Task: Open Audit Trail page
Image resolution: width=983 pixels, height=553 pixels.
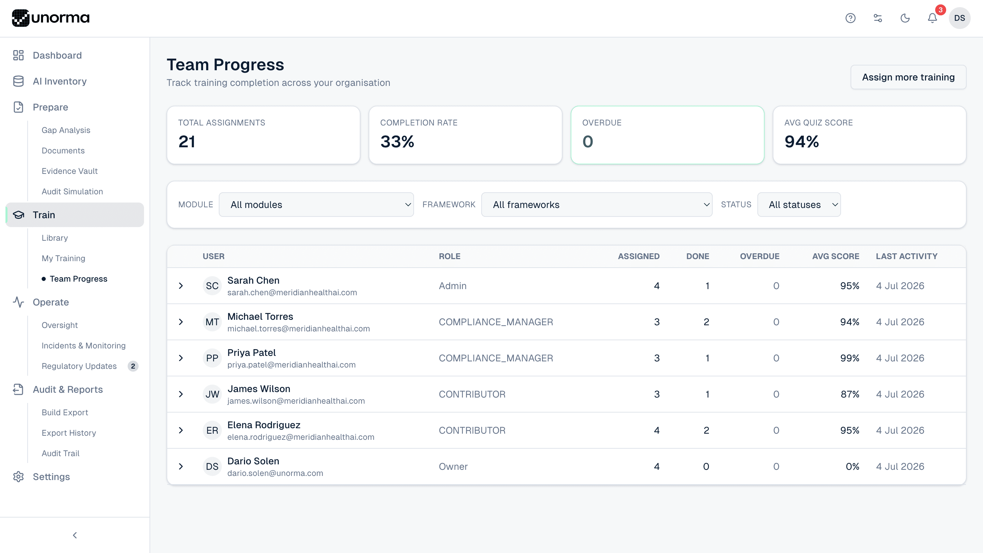Action: coord(60,453)
